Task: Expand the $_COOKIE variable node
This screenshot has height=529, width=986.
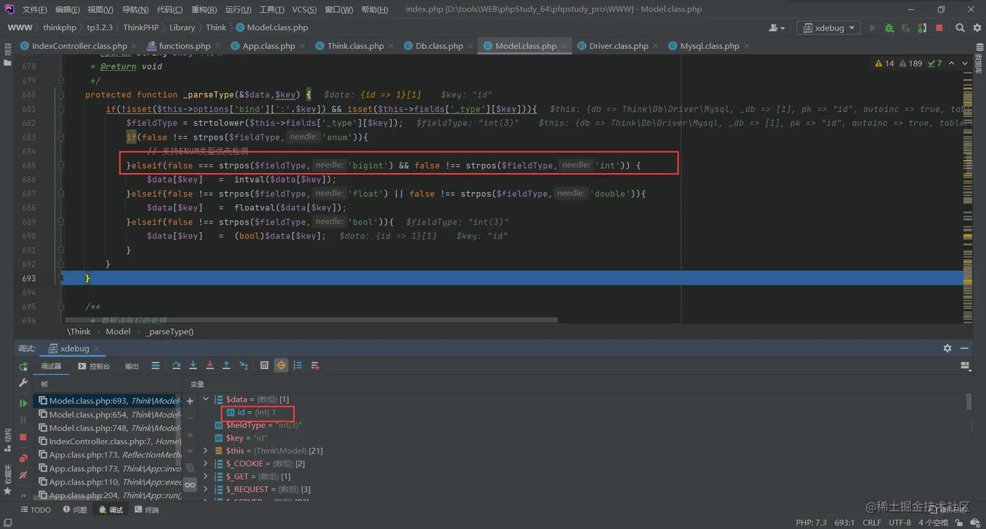Action: (207, 464)
